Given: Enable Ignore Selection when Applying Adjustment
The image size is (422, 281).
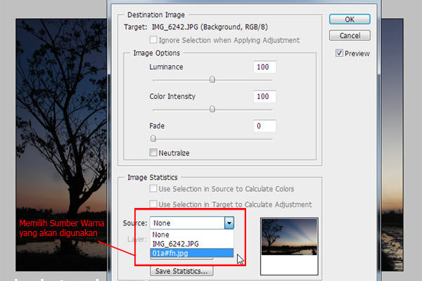Looking at the screenshot, I should pos(153,40).
